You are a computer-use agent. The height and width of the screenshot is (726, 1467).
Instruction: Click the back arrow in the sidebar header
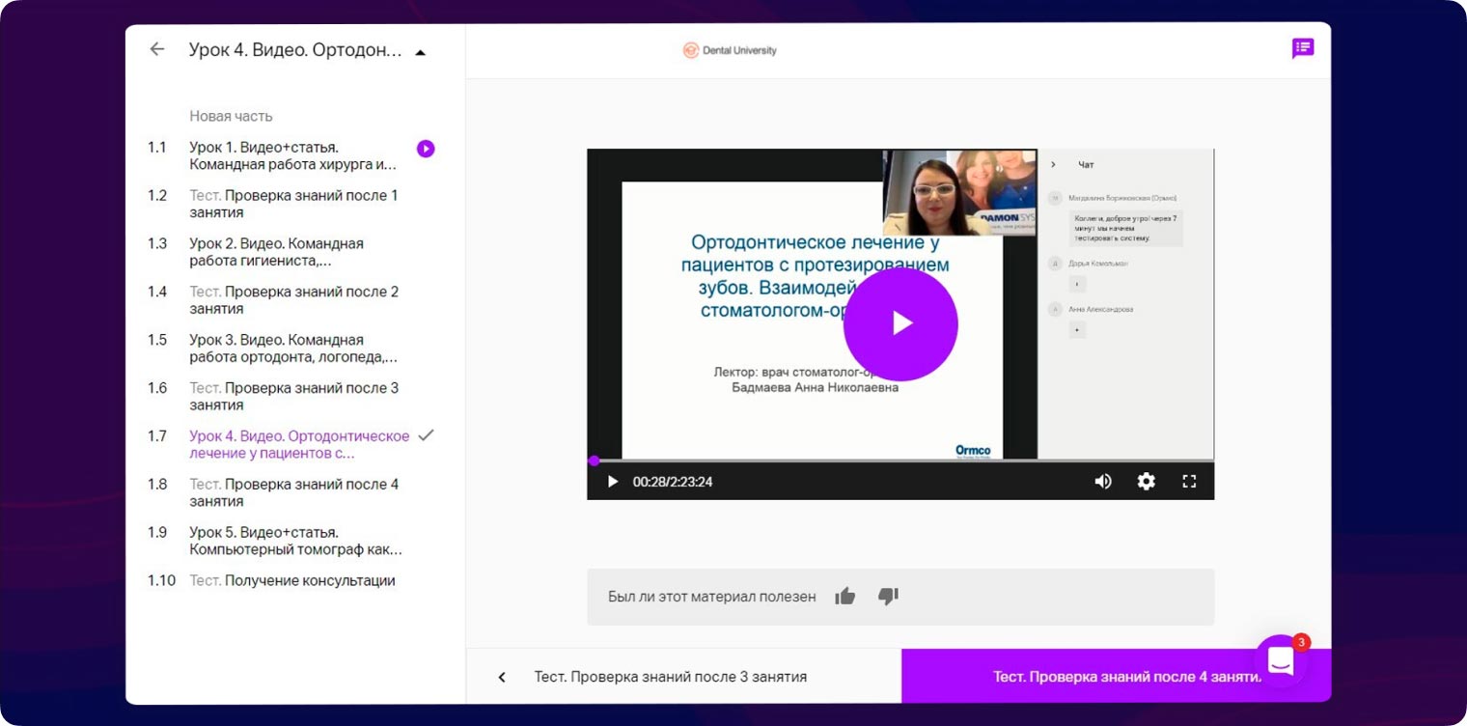tap(157, 49)
